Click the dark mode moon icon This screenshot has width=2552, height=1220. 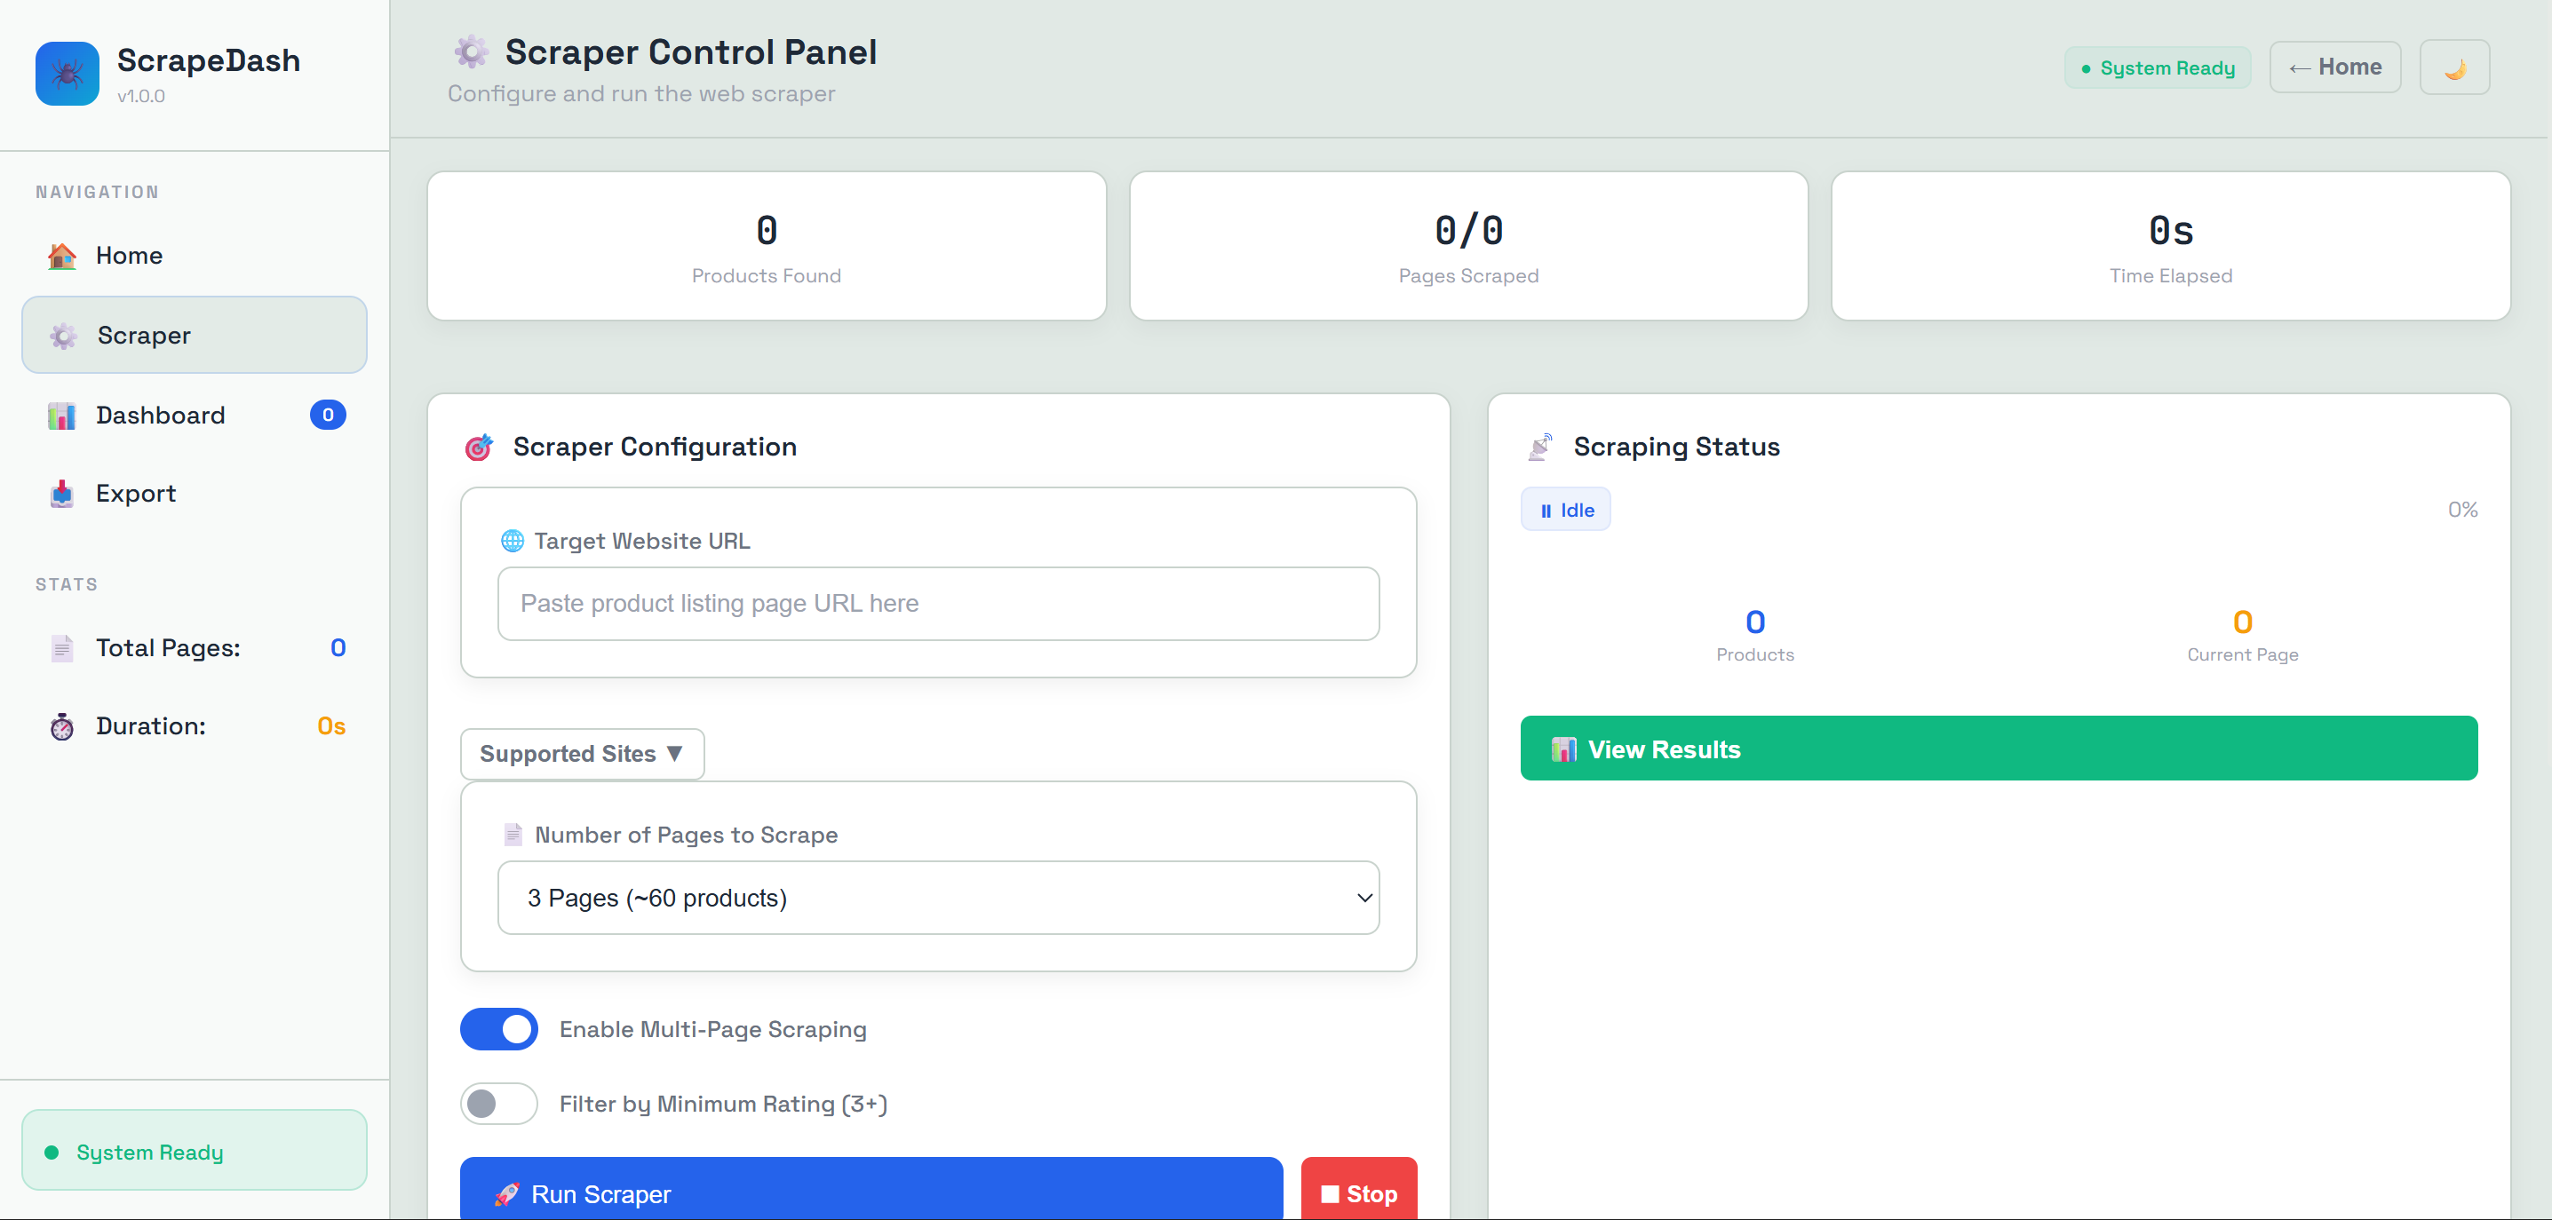(x=2455, y=67)
